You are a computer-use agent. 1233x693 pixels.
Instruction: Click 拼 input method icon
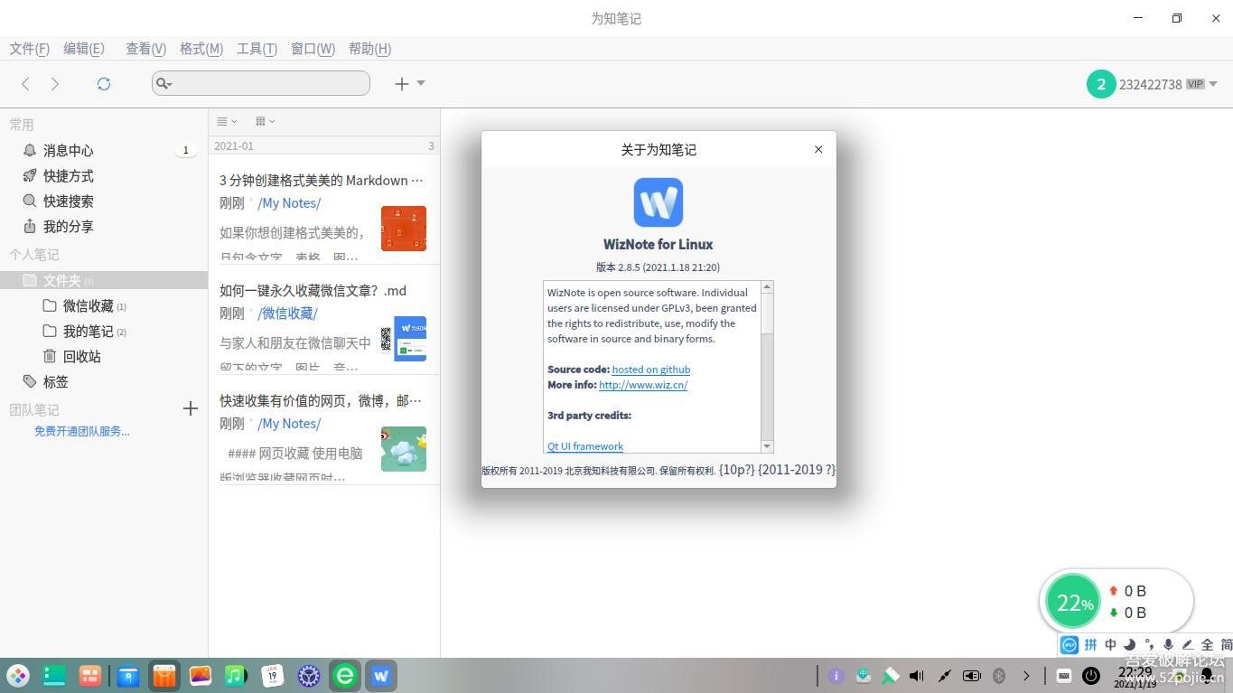click(x=1090, y=644)
